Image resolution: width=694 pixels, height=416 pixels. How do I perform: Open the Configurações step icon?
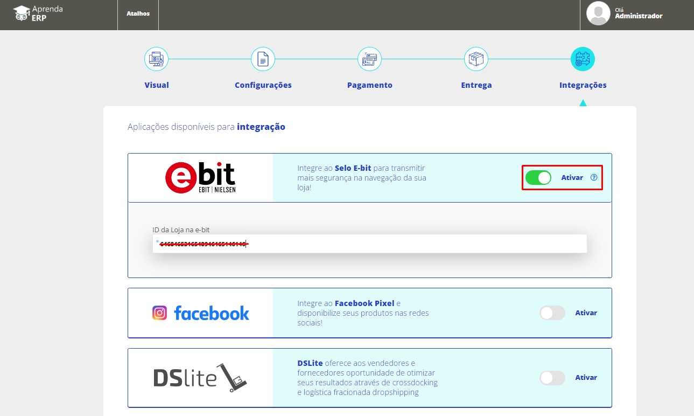263,59
